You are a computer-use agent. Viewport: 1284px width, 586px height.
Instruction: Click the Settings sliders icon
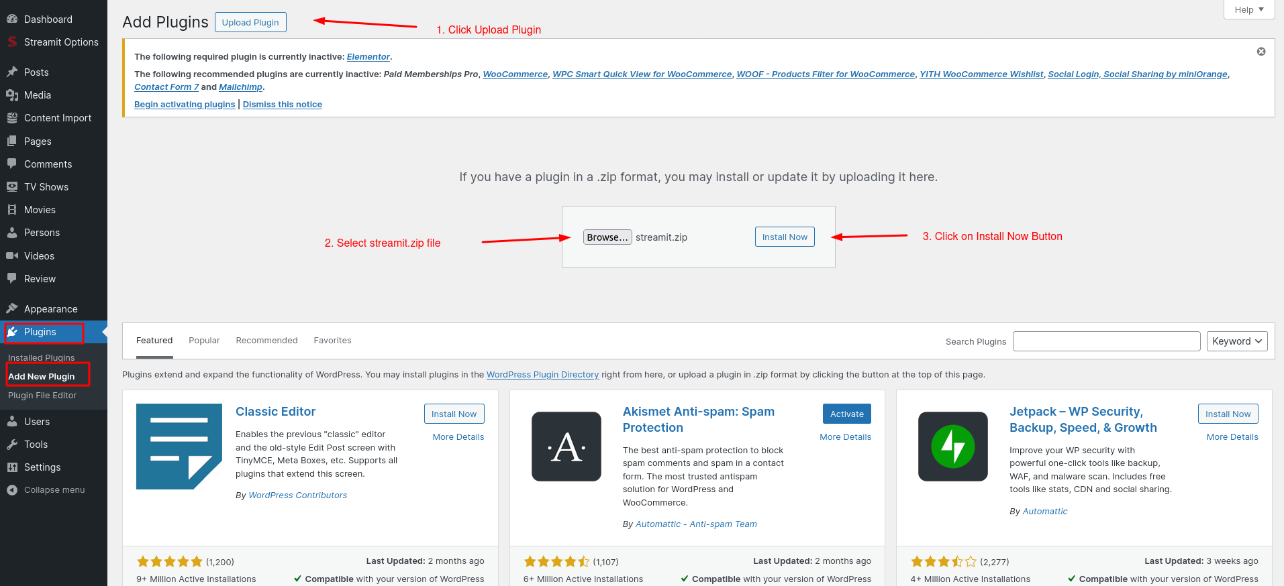[12, 467]
